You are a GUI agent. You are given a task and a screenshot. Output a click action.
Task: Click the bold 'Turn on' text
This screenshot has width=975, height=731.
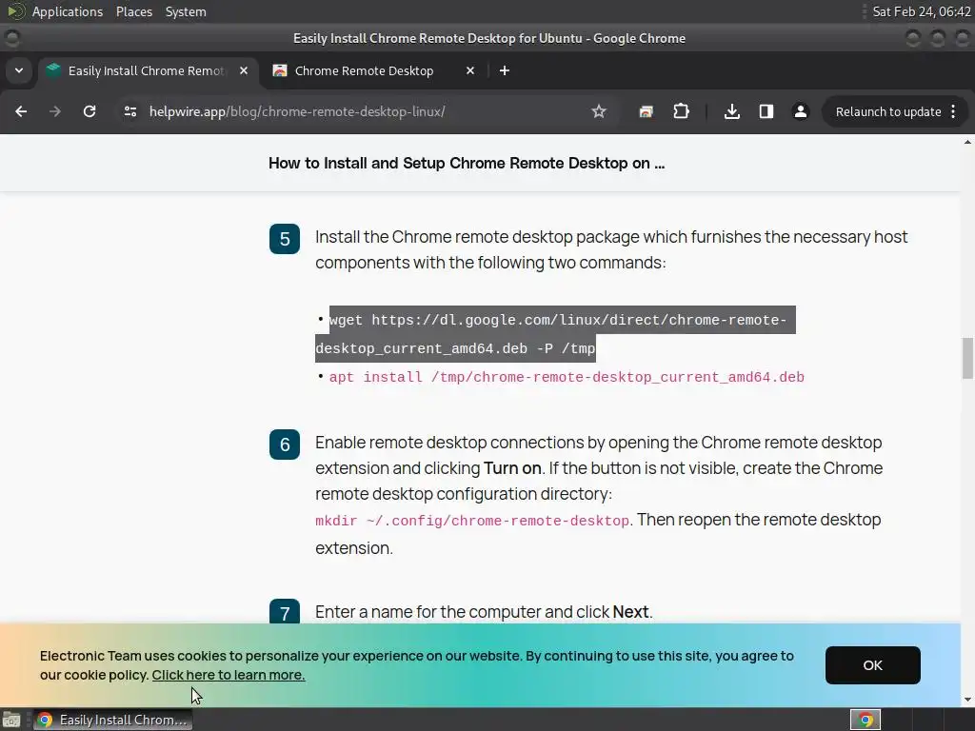512,468
